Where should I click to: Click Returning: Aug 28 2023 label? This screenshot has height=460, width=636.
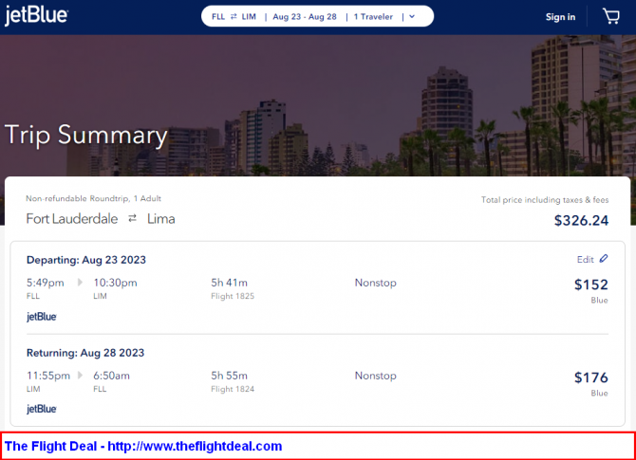coord(85,353)
